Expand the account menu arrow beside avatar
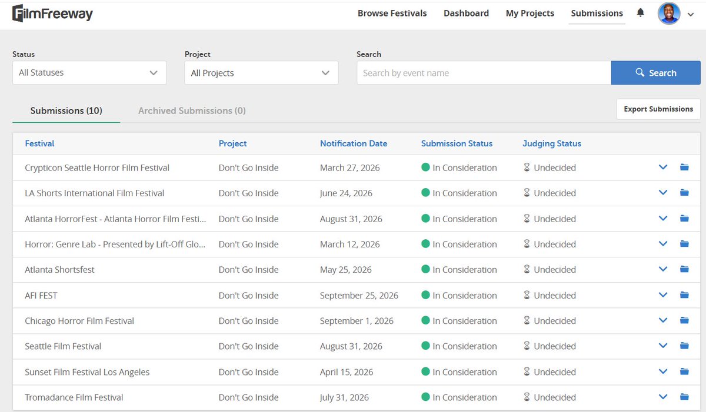 [x=691, y=15]
